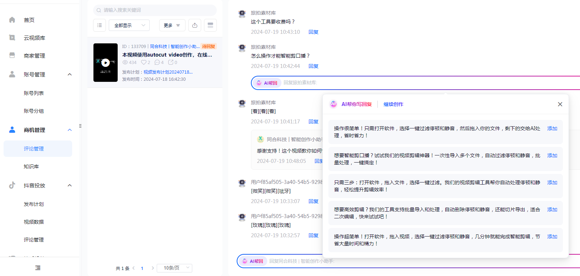Click AI帮回 button in bottom reply box
This screenshot has height=276, width=580.
click(253, 261)
